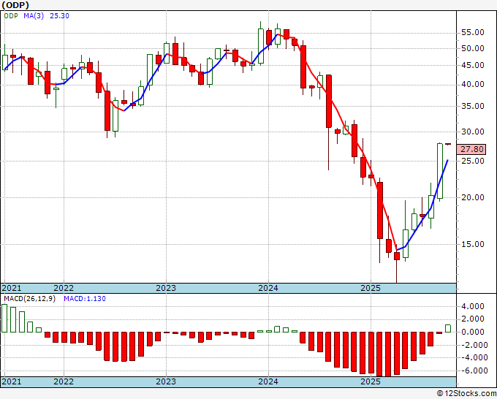Click the 4.000 MACD axis label

coord(473,306)
